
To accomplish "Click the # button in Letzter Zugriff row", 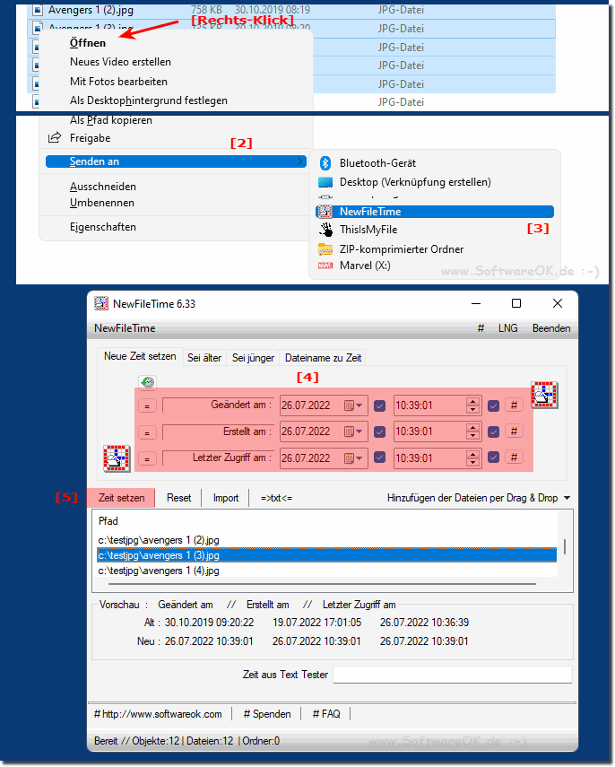I will 514,457.
